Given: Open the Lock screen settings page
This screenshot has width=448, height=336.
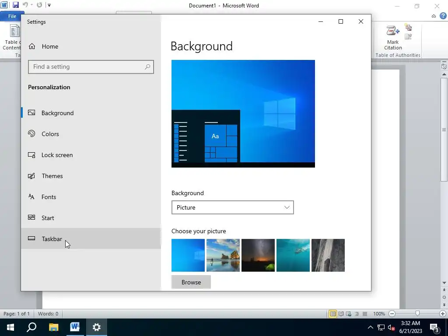Looking at the screenshot, I should tap(91, 155).
